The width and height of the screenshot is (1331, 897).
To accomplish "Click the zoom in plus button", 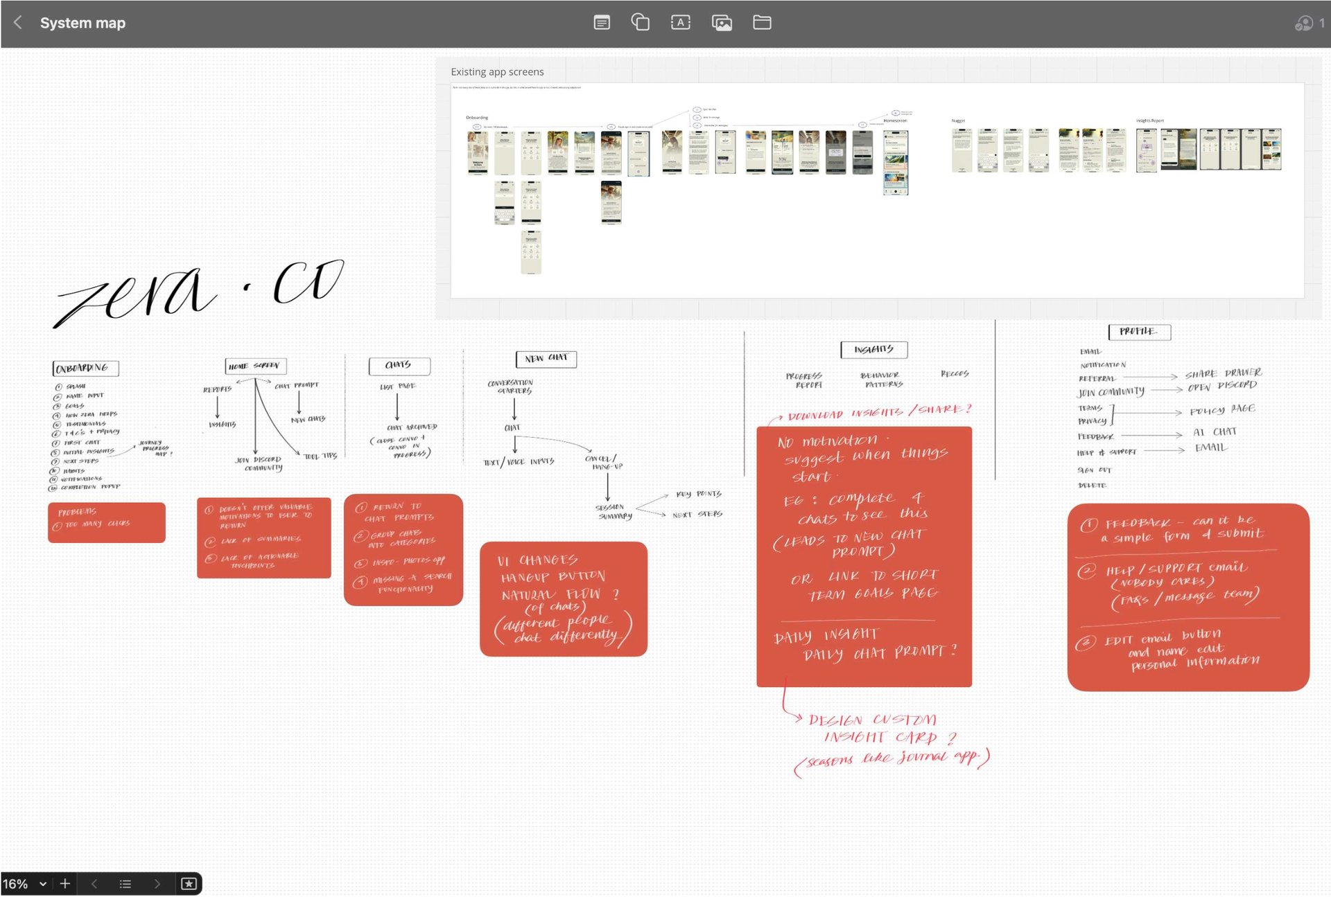I will click(x=65, y=883).
